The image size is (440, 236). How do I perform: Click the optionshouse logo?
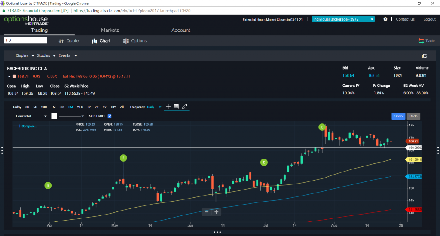[26, 20]
